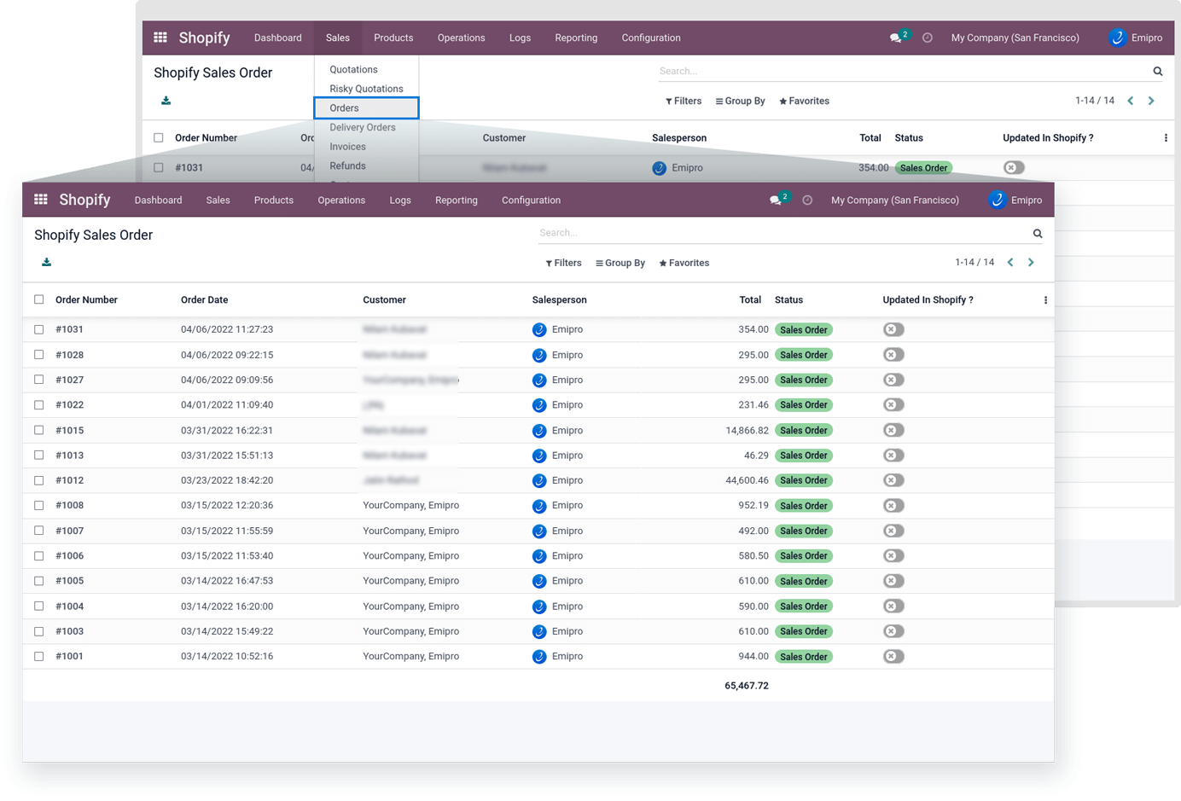Go to next page in front window
Image resolution: width=1181 pixels, height=801 pixels.
[1031, 263]
